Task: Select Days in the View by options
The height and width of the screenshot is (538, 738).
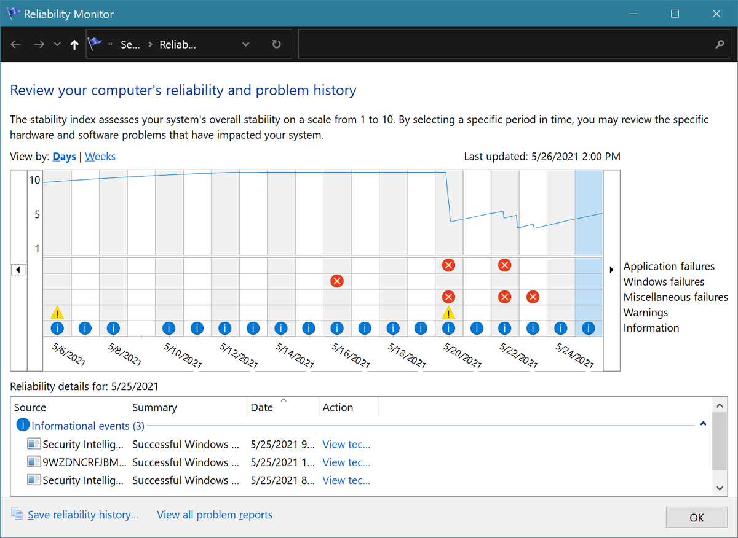Action: 64,156
